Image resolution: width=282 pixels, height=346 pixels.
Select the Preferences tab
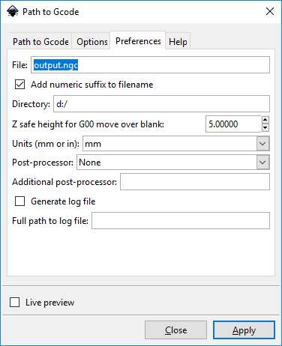[x=138, y=40]
